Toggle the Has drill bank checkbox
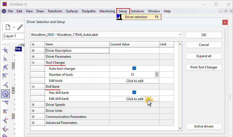 coord(134,93)
